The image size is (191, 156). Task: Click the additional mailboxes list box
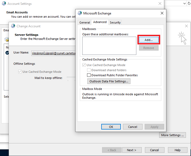click(x=109, y=46)
